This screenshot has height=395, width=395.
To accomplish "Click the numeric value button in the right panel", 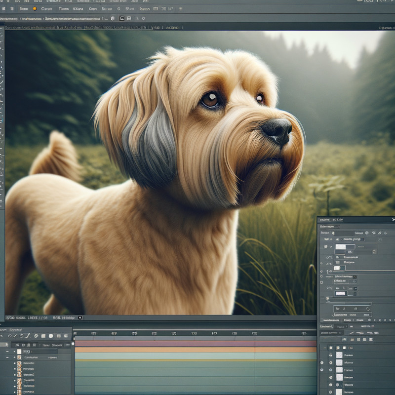I will coord(349,252).
